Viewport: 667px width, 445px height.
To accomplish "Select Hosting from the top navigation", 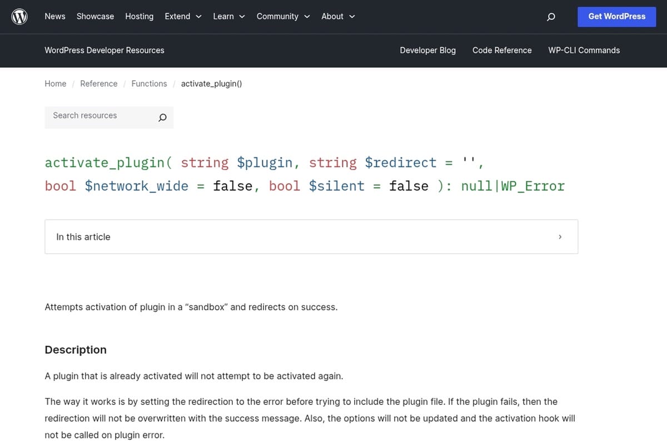I will coord(139,16).
